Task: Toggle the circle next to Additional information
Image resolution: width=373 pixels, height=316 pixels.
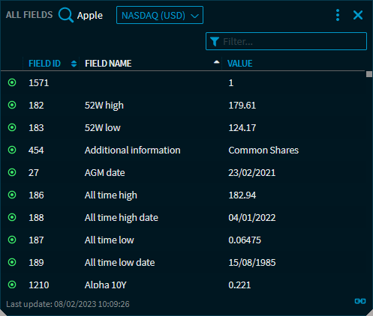Action: [x=12, y=150]
